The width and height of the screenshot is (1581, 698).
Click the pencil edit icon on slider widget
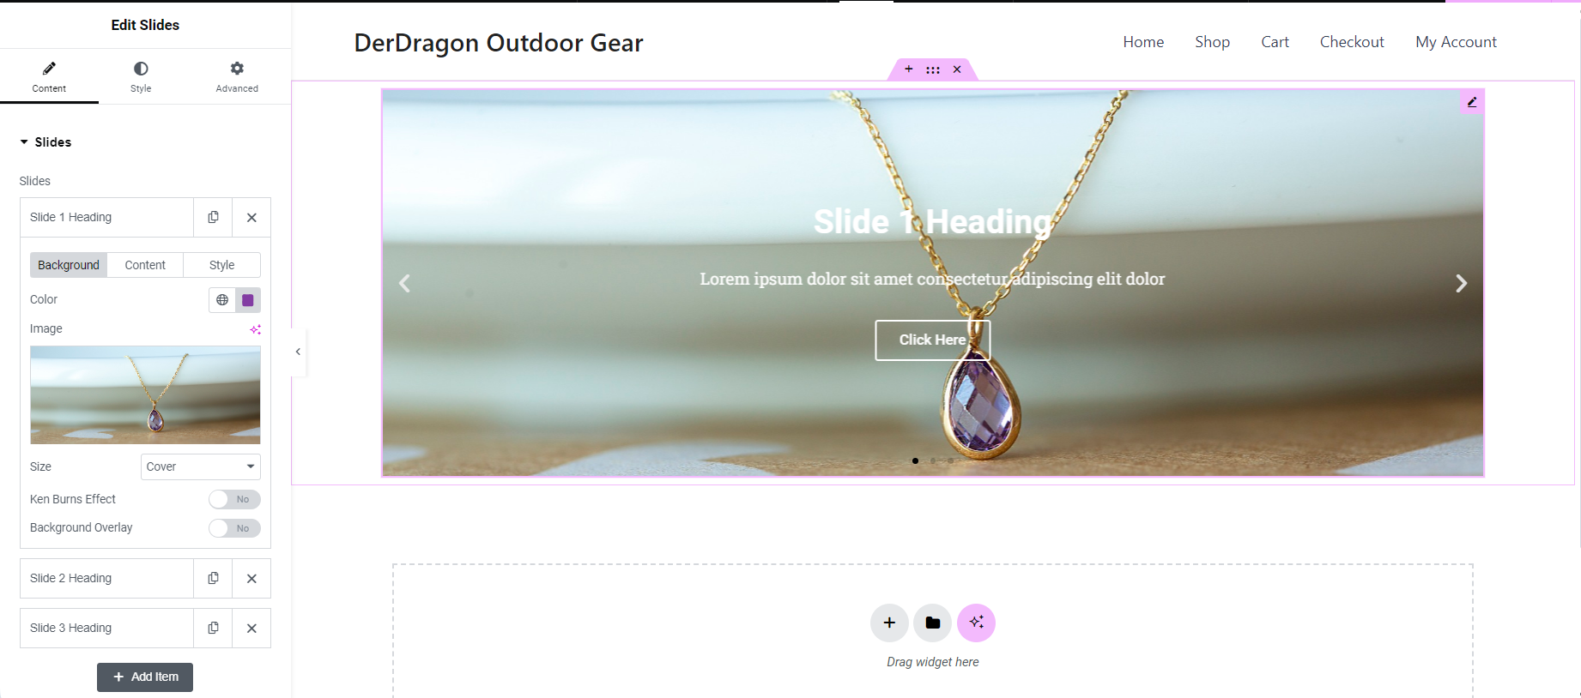tap(1472, 102)
